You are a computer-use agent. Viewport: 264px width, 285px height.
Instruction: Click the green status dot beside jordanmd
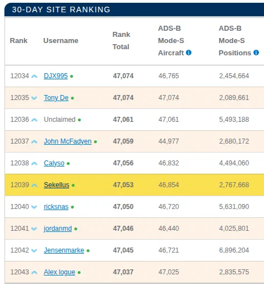(76, 229)
